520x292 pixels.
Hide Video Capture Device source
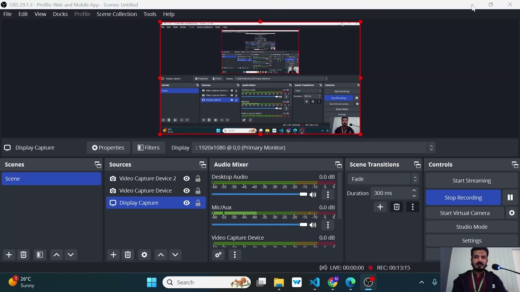(x=186, y=191)
